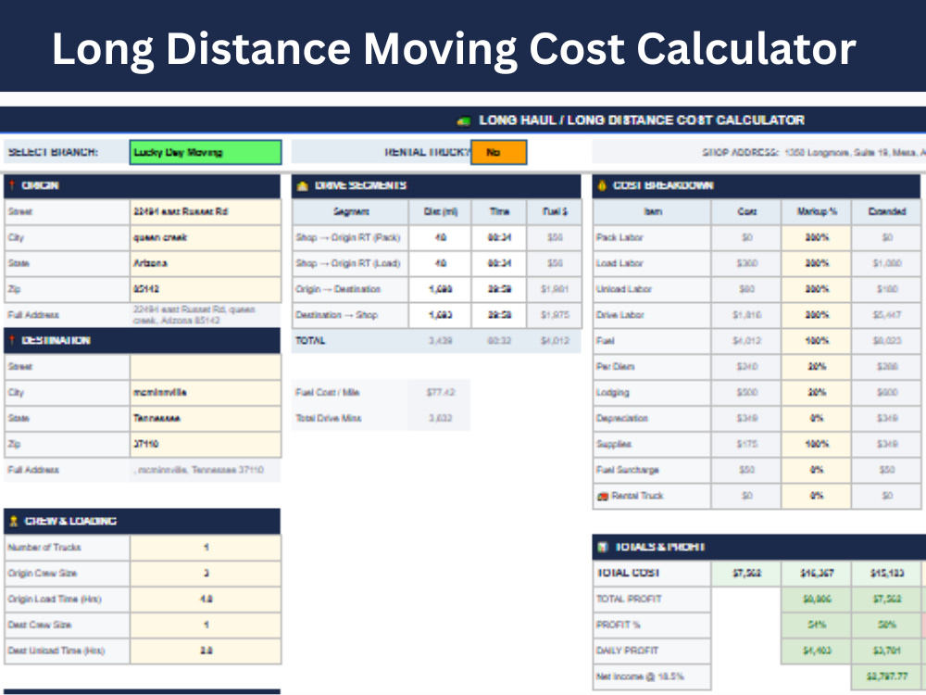Select the Destination State cell Tennessee

206,418
